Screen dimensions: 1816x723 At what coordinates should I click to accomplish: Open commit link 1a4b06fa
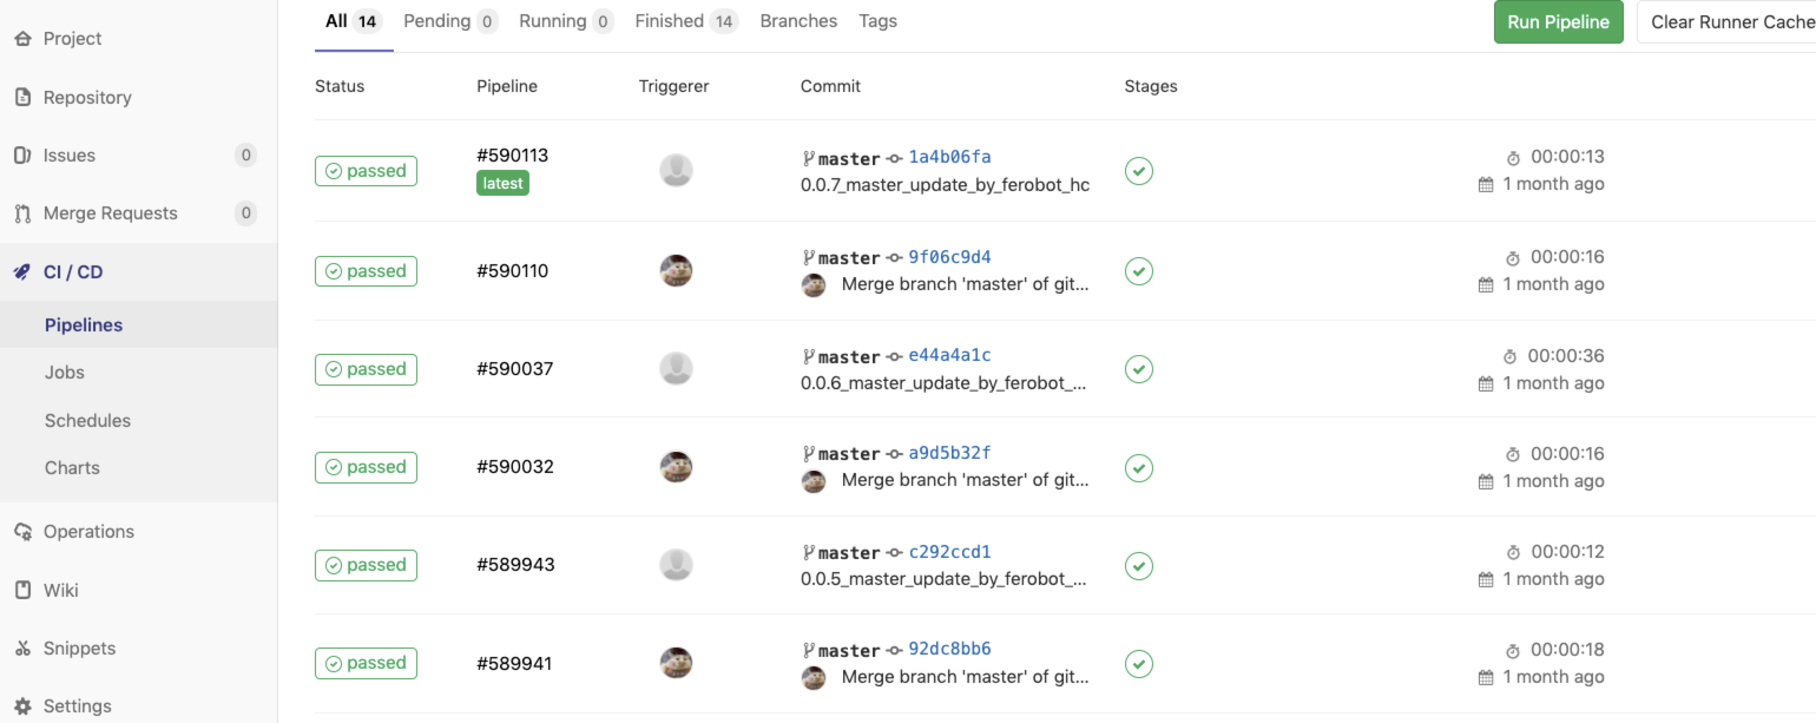949,157
